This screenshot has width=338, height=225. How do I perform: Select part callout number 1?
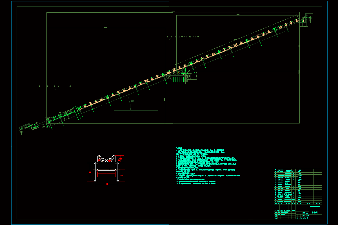pyautogui.click(x=39, y=86)
